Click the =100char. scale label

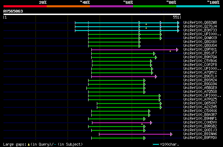(x=169, y=144)
